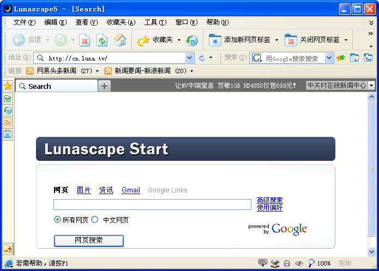Click the news ticker headline text
This screenshot has height=271, width=379.
(235, 86)
